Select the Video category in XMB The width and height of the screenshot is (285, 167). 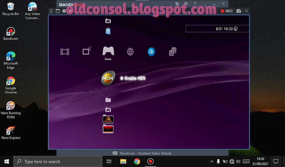click(65, 51)
